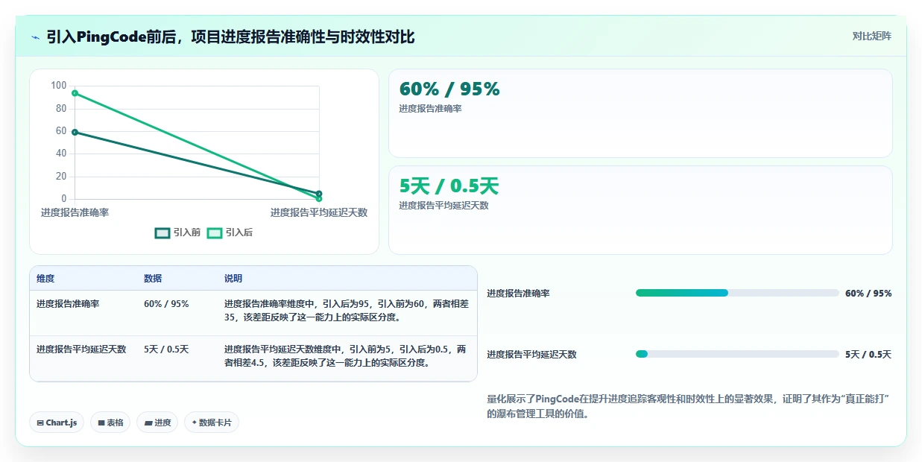Toggle the 引入后 legend entry in the chart

tap(230, 232)
